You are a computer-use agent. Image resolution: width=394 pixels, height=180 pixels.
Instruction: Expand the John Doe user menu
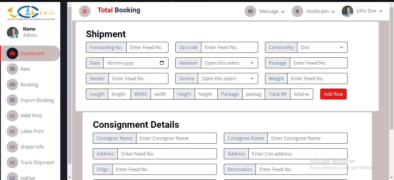(x=381, y=11)
